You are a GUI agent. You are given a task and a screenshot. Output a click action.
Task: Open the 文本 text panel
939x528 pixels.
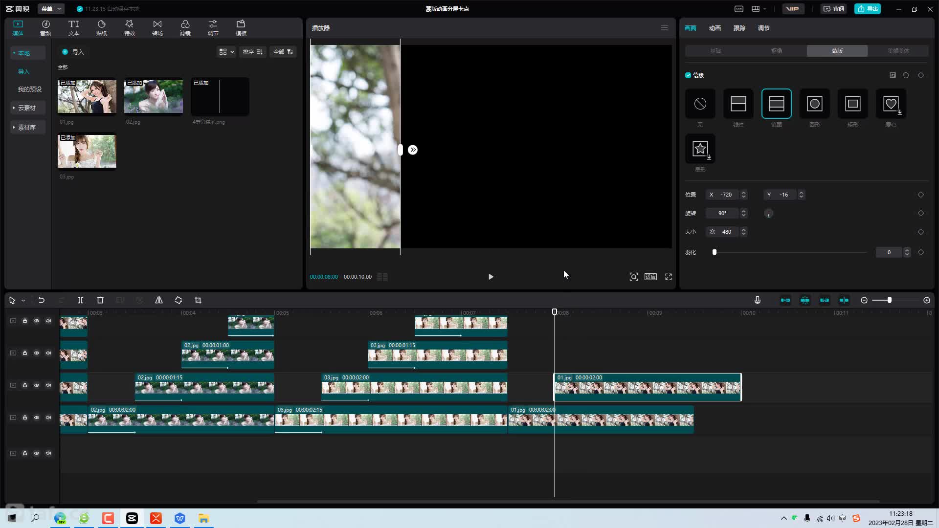(73, 28)
